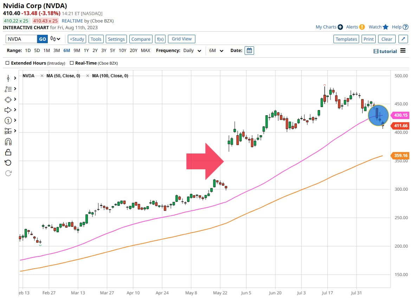
Task: Click the Print button
Action: click(x=368, y=39)
